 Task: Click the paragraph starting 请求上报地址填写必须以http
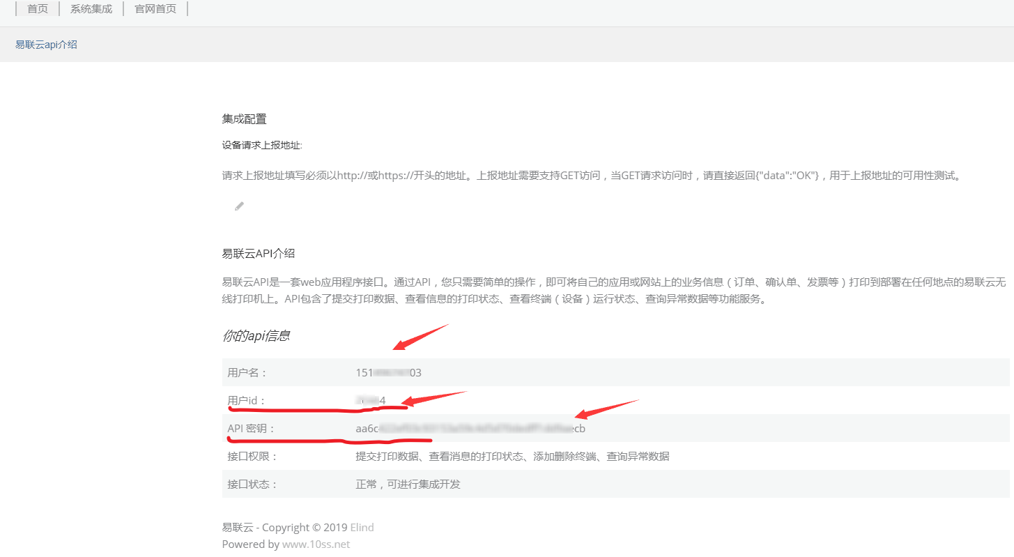coord(593,176)
